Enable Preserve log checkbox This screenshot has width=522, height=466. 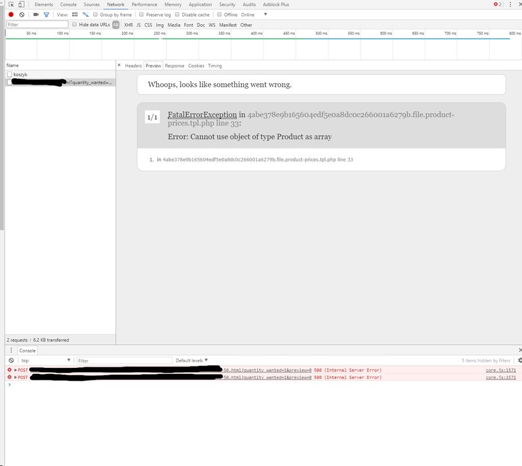tap(141, 14)
